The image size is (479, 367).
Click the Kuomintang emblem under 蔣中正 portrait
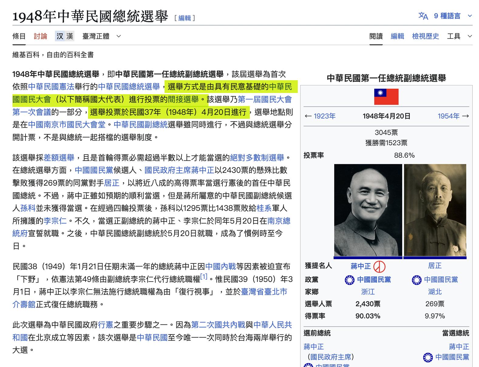point(350,280)
